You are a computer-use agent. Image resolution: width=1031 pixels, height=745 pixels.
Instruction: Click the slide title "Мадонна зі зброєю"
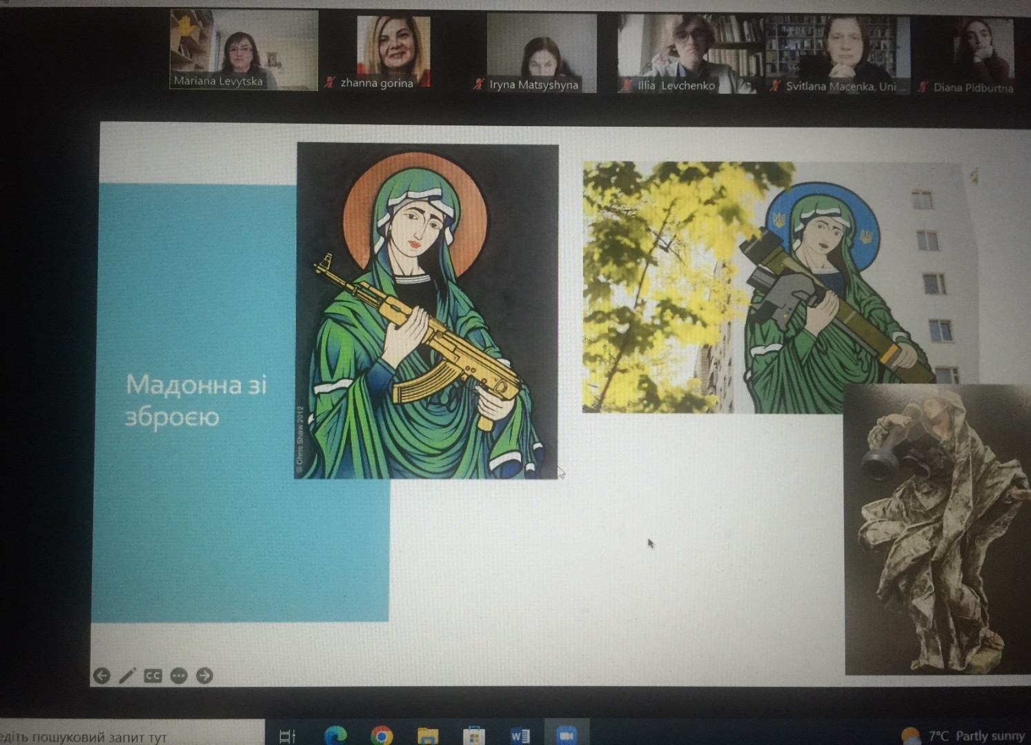point(196,400)
